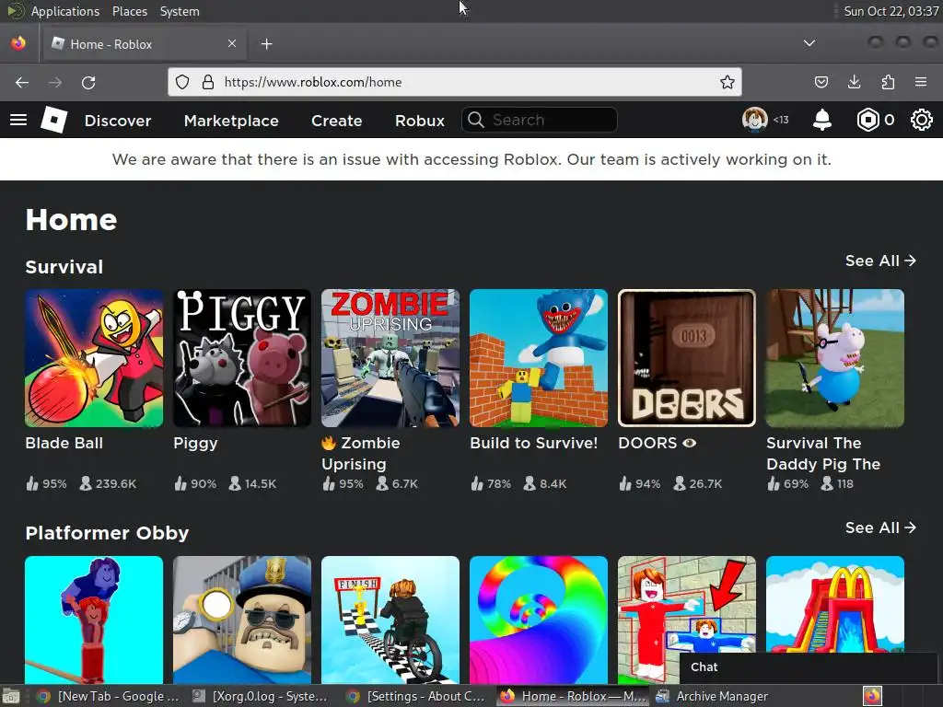Click the Blade Ball title text
This screenshot has width=943, height=707.
[x=64, y=443]
